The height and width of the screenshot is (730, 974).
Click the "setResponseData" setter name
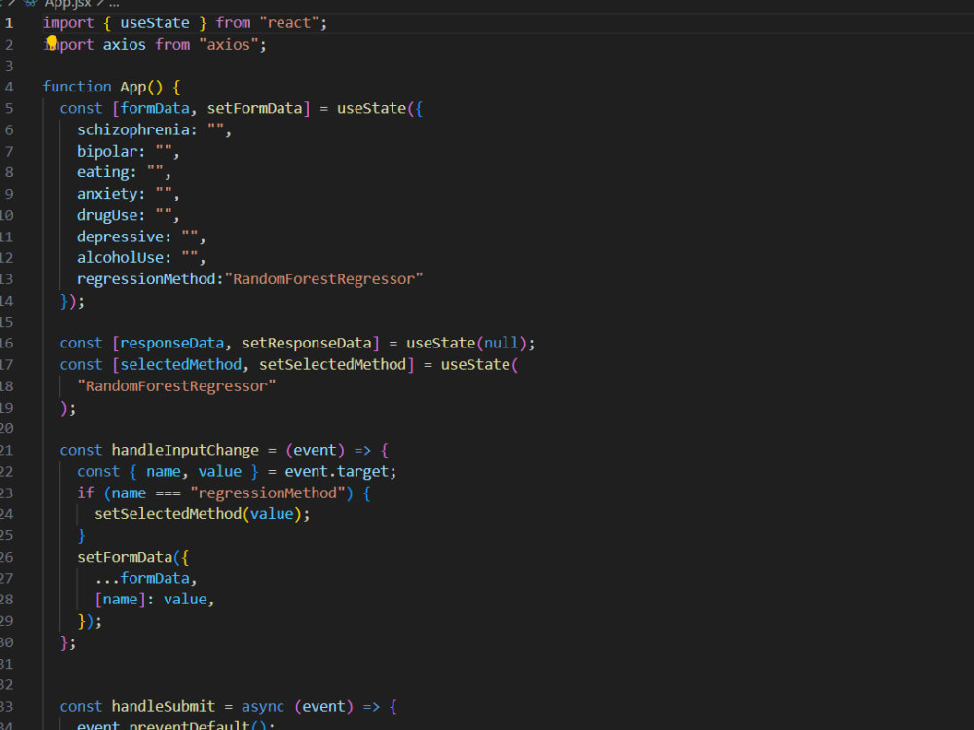coord(307,344)
